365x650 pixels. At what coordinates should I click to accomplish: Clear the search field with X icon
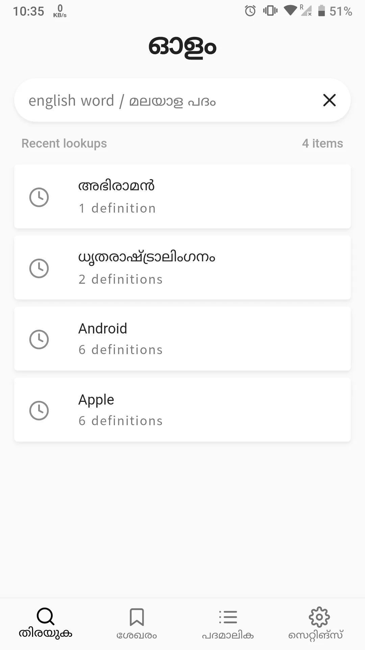[x=329, y=100]
